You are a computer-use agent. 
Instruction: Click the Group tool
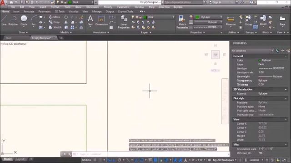tap(248, 20)
